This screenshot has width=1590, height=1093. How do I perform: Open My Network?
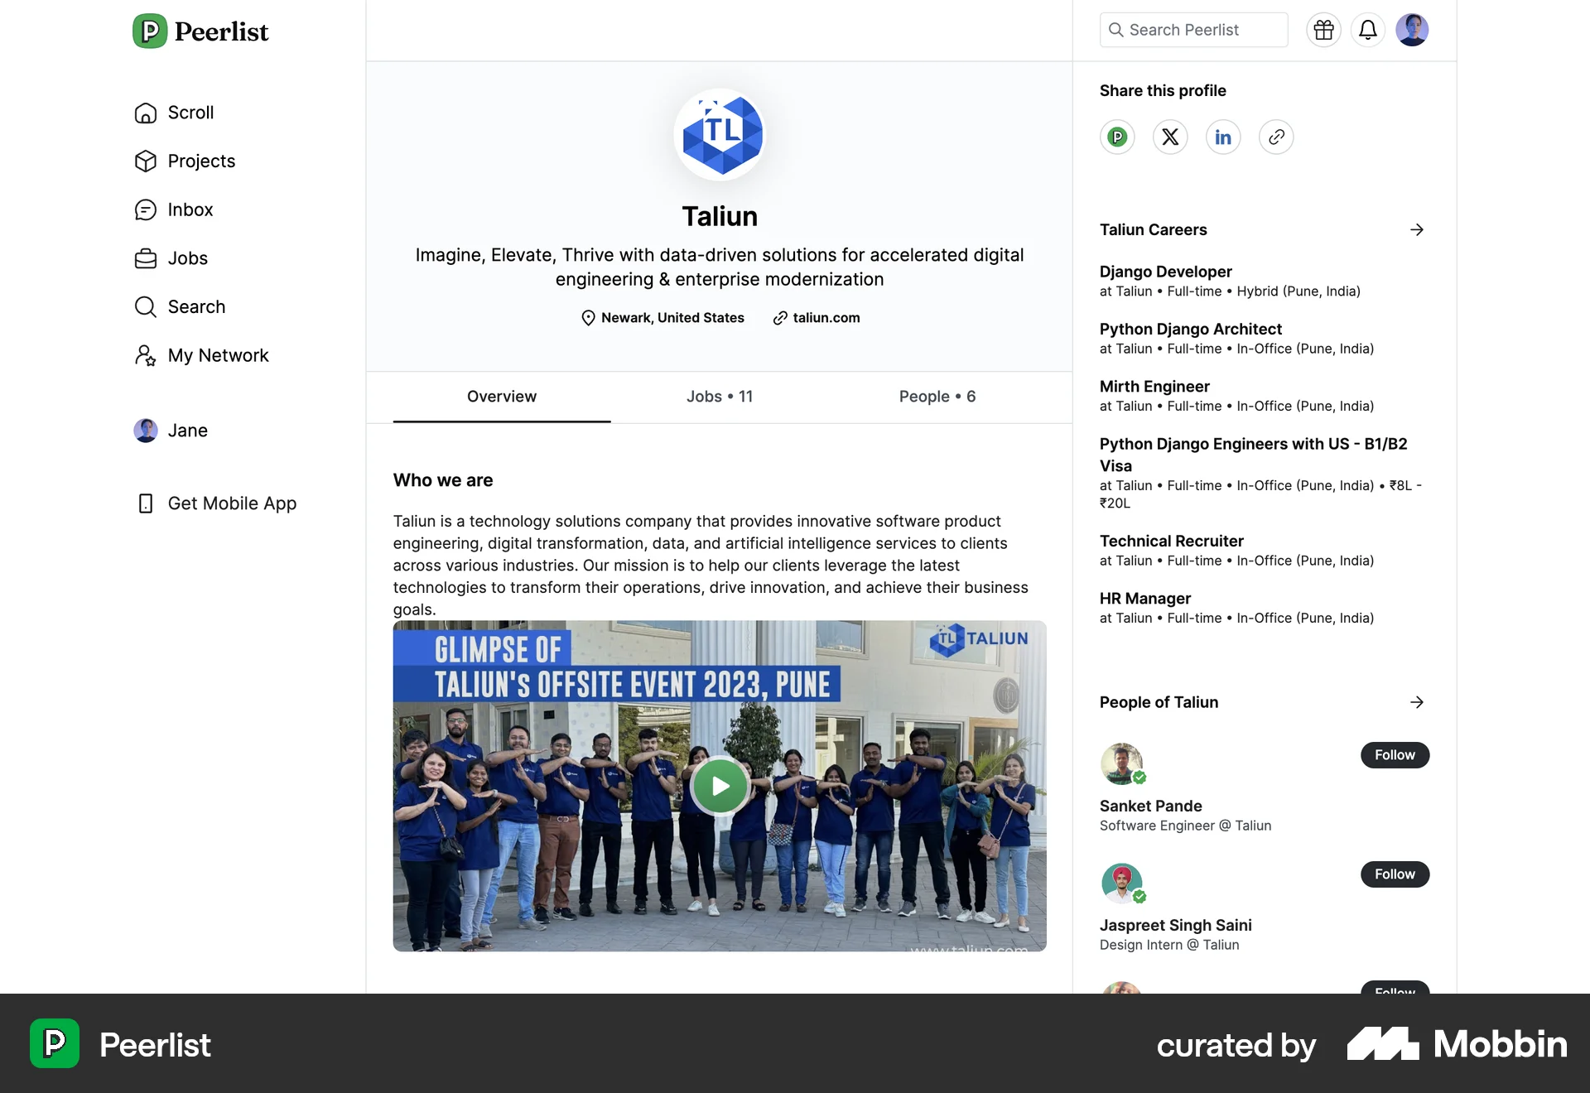[x=218, y=354]
